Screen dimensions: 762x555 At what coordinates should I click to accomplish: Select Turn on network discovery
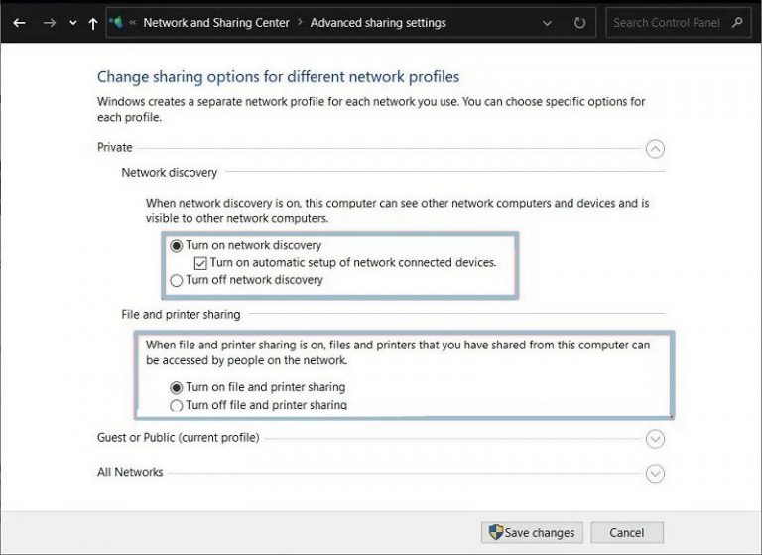177,245
